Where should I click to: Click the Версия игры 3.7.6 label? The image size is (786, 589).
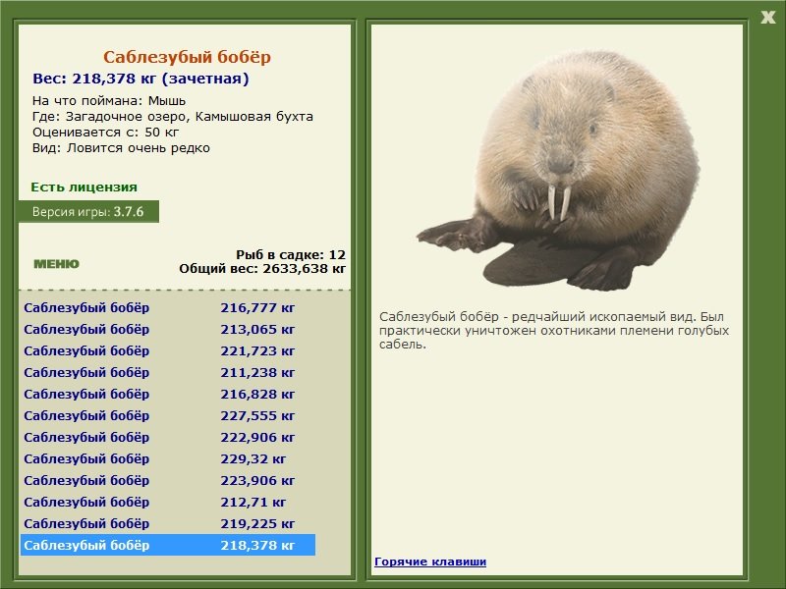tap(88, 211)
